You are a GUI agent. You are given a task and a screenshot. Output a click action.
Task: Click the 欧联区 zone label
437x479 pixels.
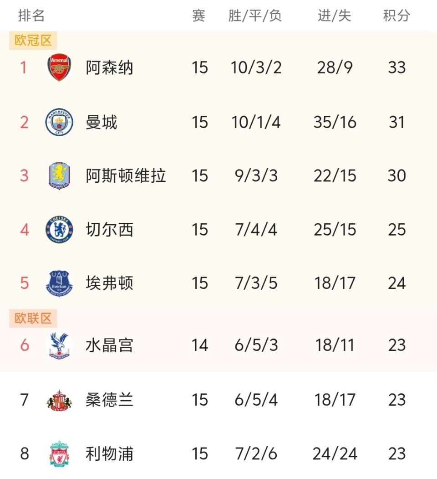coord(33,319)
